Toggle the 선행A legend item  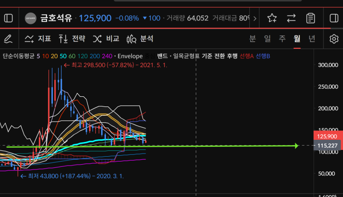pyautogui.click(x=247, y=56)
